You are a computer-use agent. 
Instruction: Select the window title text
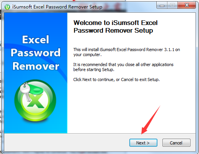pos(57,7)
